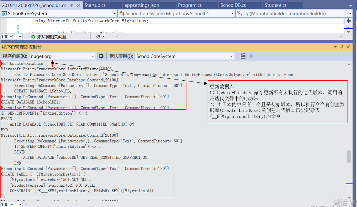This screenshot has height=207, width=357.
Task: Close the Package Manager Console panel
Action: tap(348, 47)
